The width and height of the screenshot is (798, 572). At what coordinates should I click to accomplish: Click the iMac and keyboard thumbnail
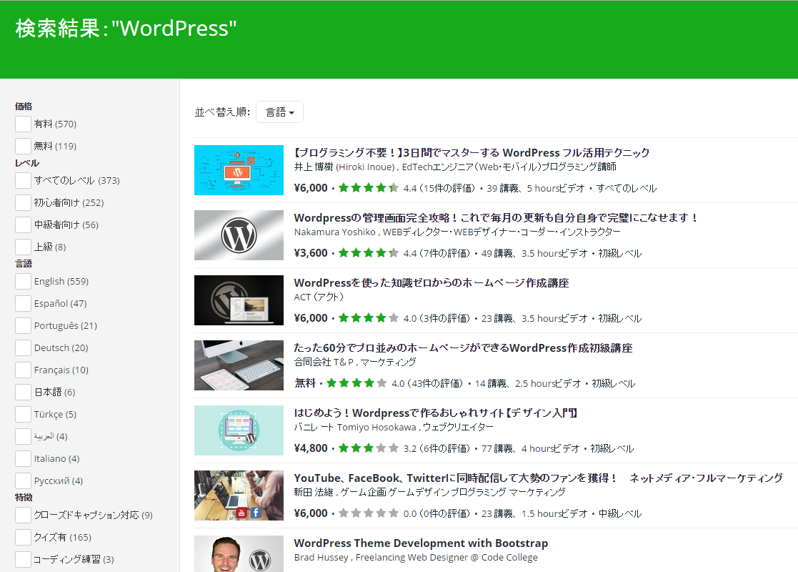point(239,365)
